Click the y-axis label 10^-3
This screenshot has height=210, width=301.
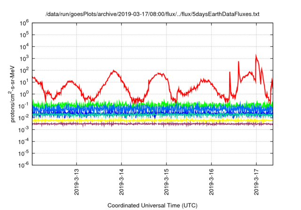point(24,130)
